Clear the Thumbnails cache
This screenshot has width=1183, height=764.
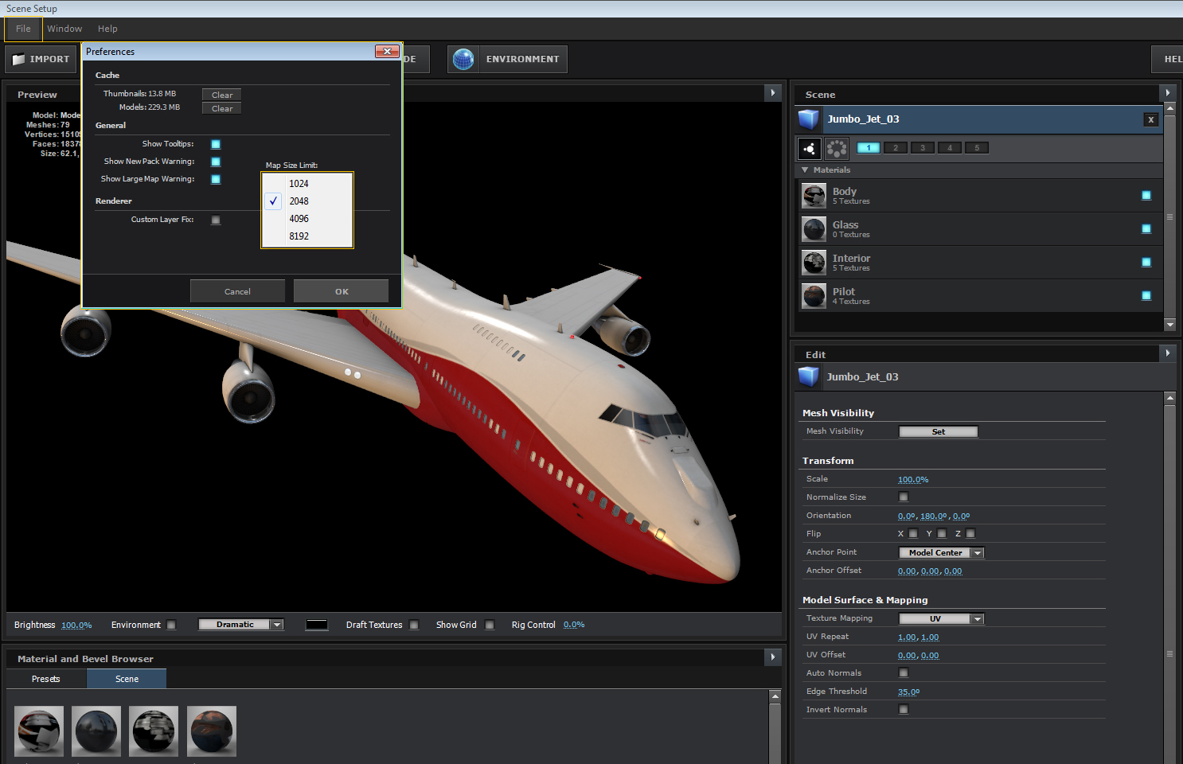[222, 95]
